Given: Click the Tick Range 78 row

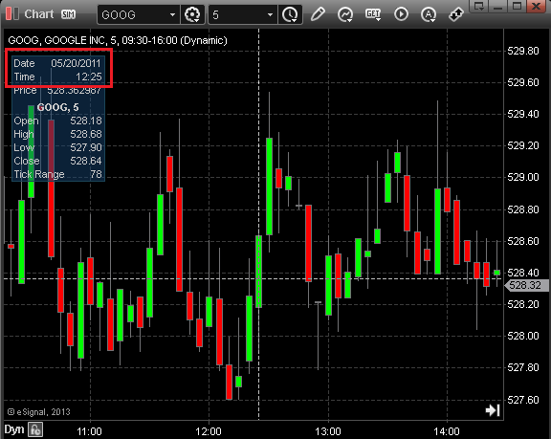Looking at the screenshot, I should pos(58,174).
